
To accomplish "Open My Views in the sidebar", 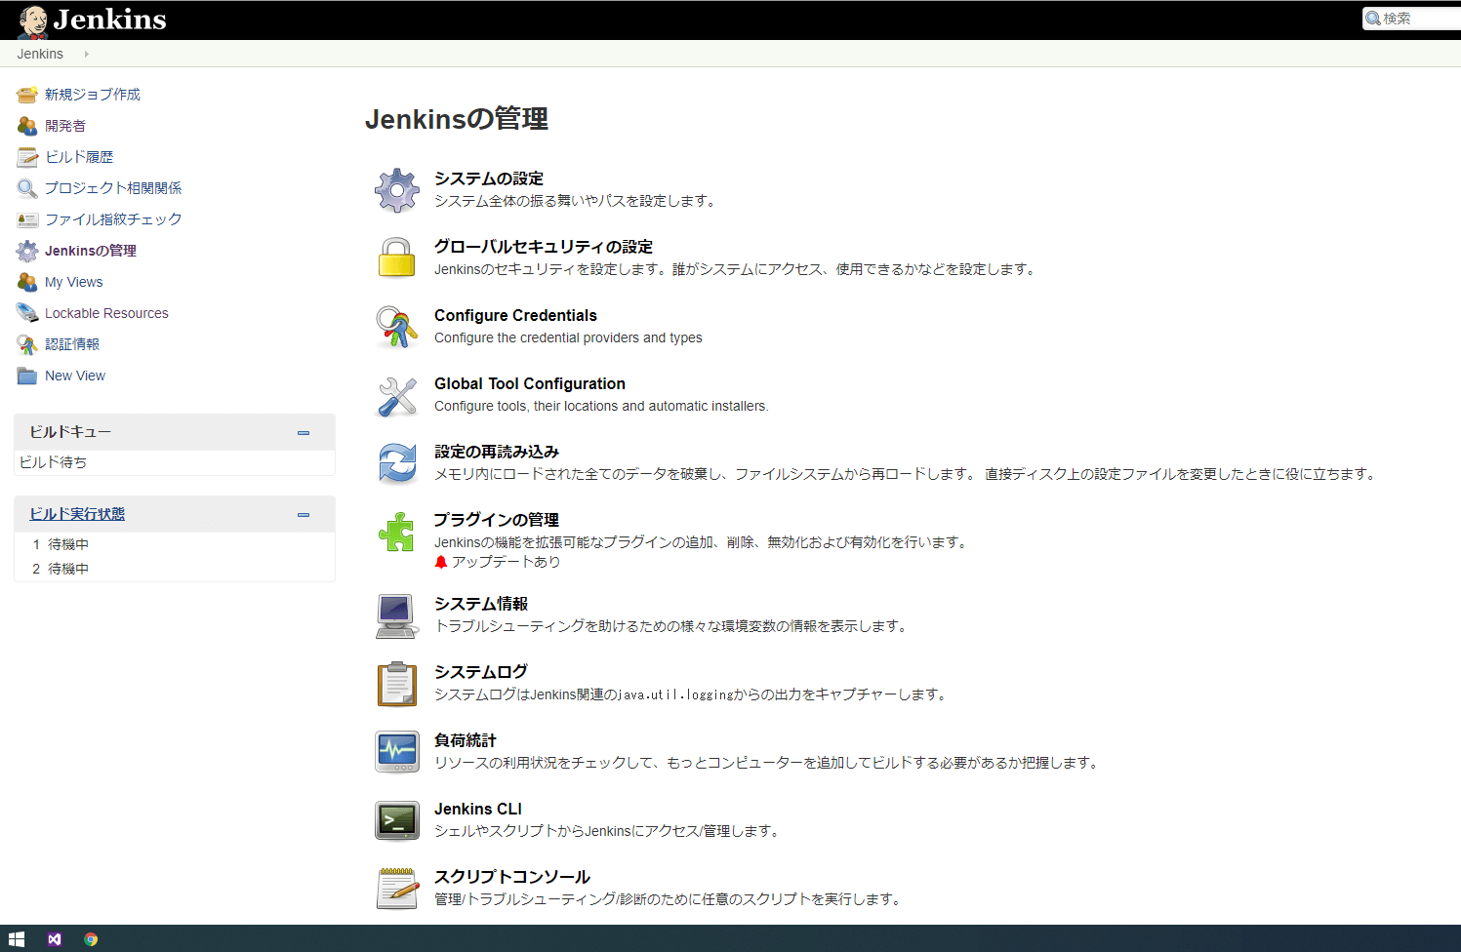I will click(73, 282).
